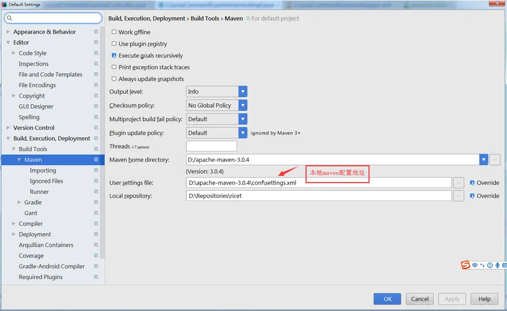Screen dimensions: 507x311
Task: Click the settings tree vertical scrollbar
Action: (102, 142)
